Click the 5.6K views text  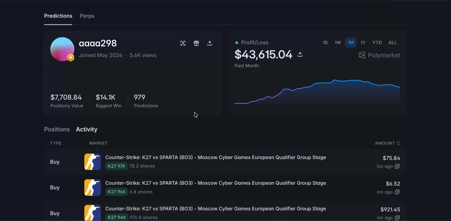click(143, 55)
